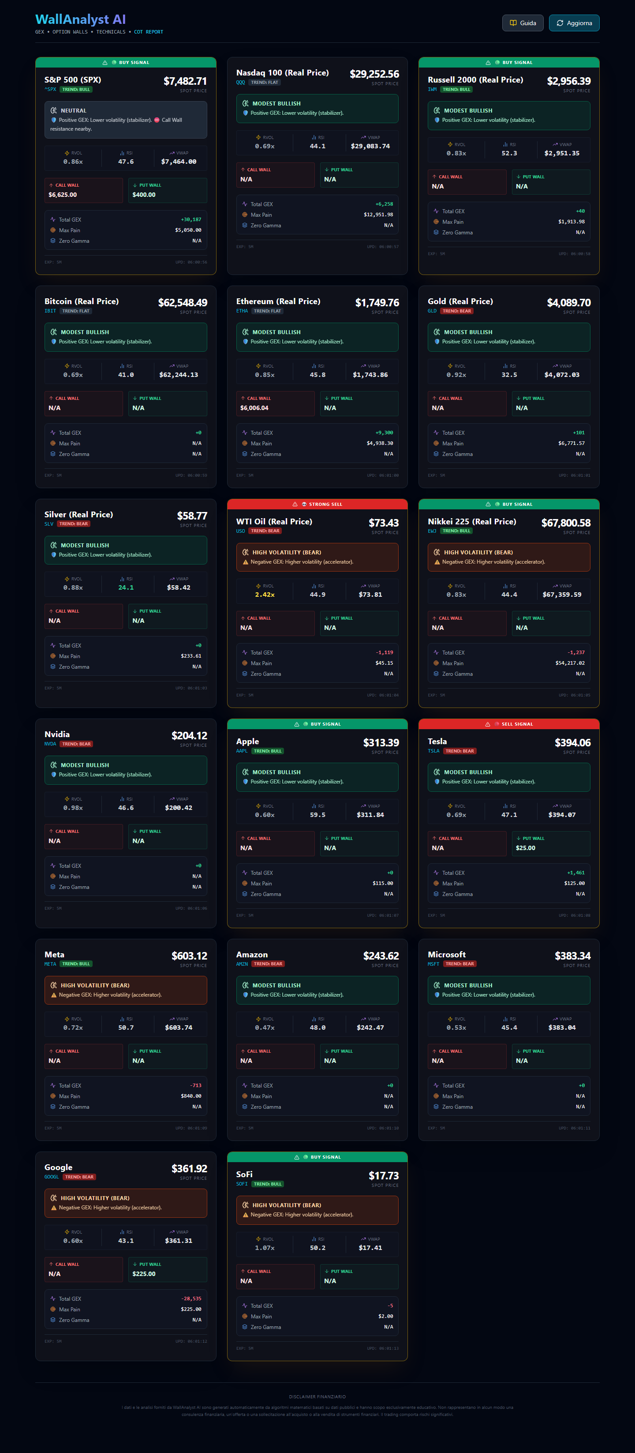Click the Zero Gamma layers icon in Silver card
635x1453 pixels.
[53, 667]
